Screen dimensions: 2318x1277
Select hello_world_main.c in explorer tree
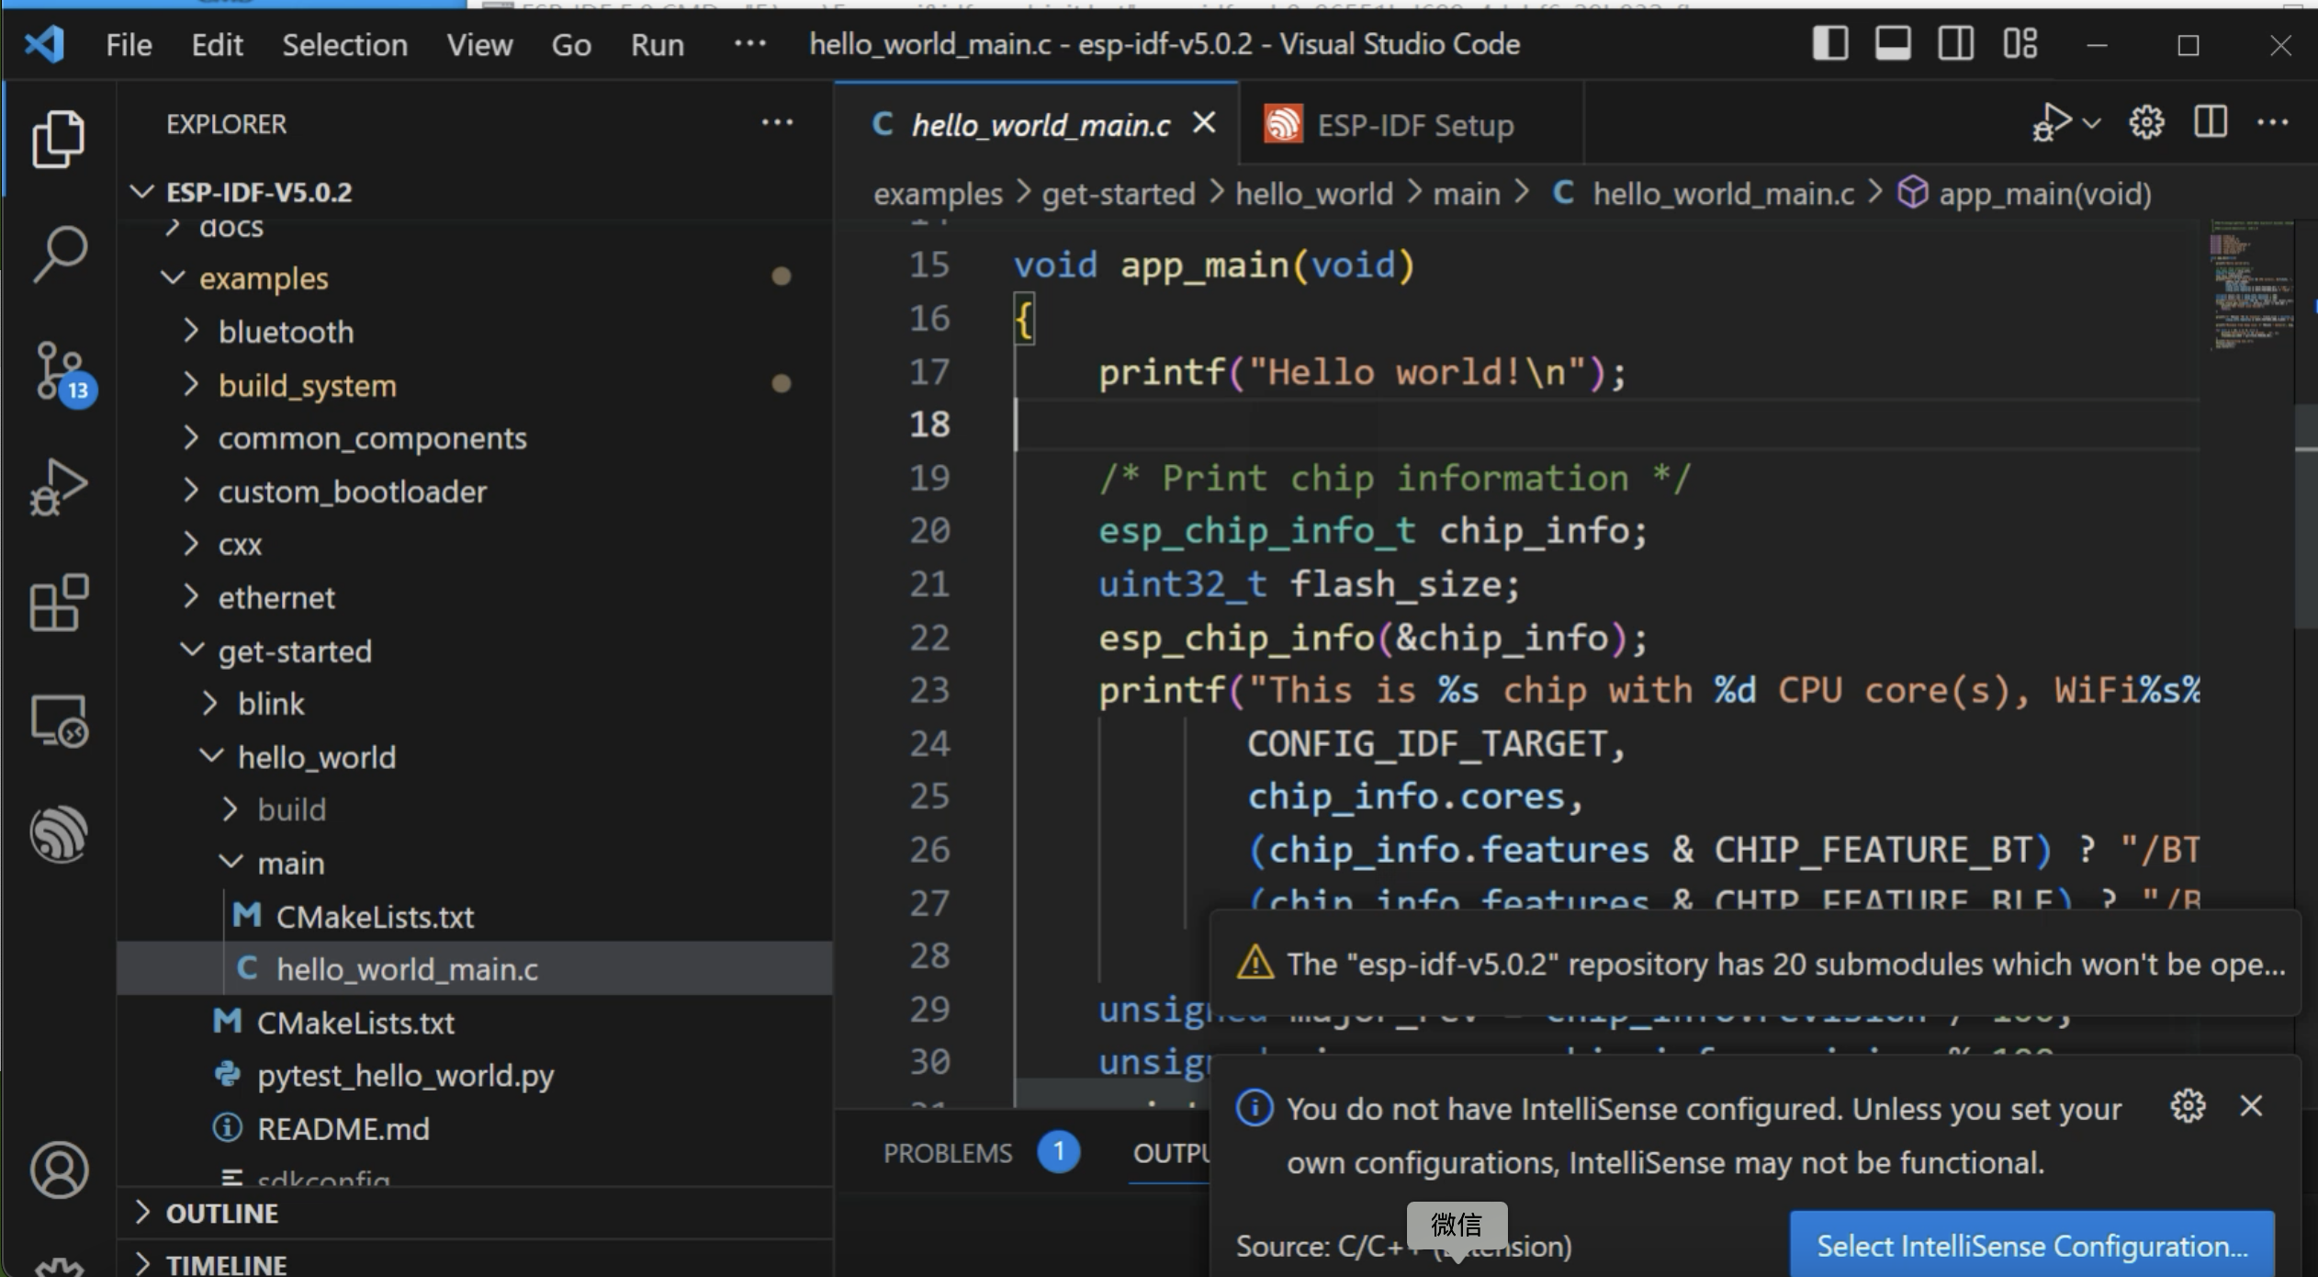pyautogui.click(x=475, y=968)
